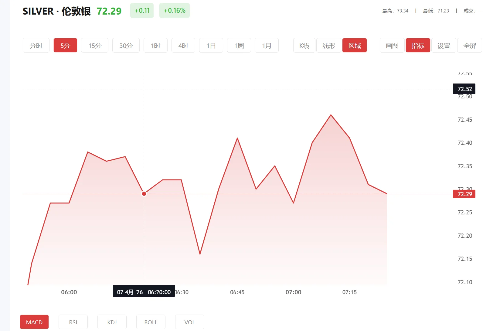Open the 指标 indicators panel
The width and height of the screenshot is (493, 331).
click(418, 45)
